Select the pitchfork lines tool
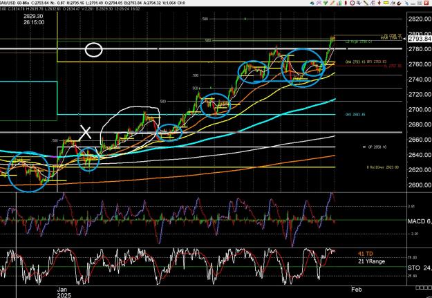Viewport: 432px width, 298px height. coord(373,3)
